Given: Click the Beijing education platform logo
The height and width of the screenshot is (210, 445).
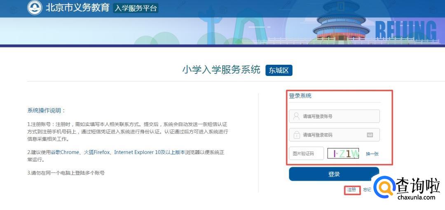Looking at the screenshot, I should [35, 8].
